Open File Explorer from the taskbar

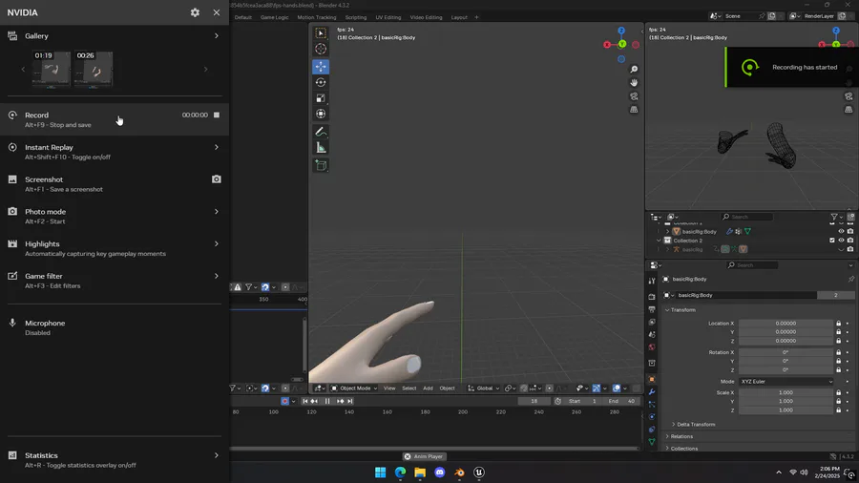click(x=420, y=472)
